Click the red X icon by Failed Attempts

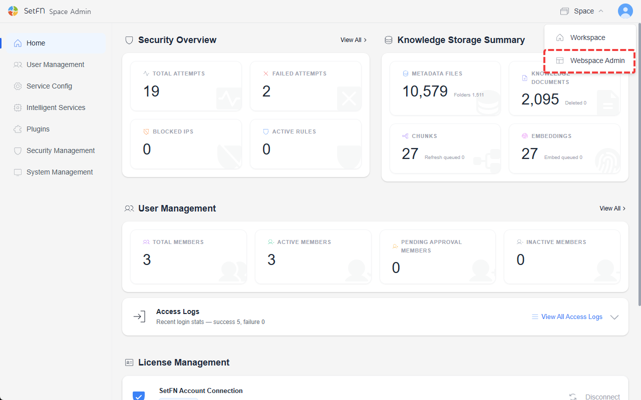point(266,73)
